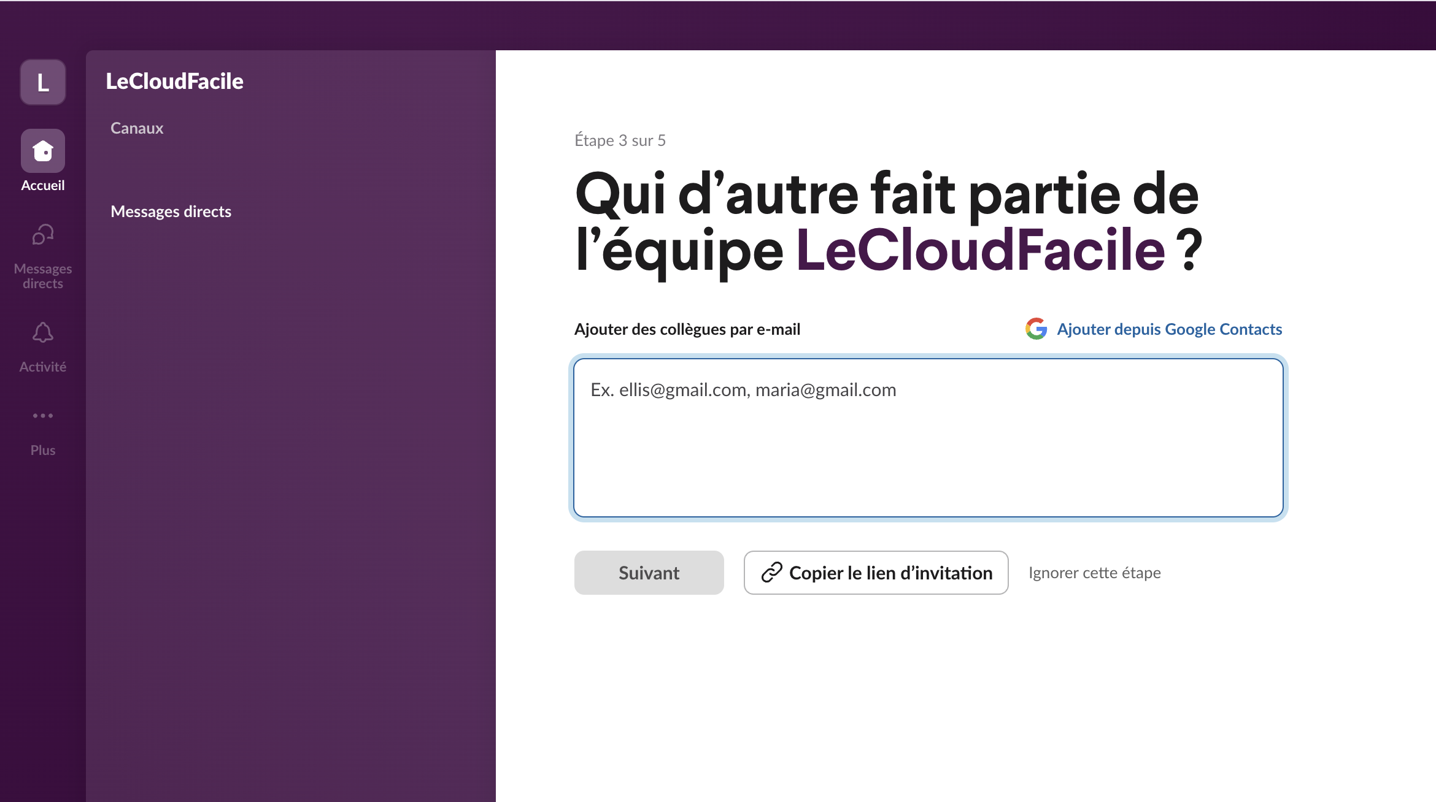Click the Google logo icon
1436x802 pixels.
tap(1036, 329)
